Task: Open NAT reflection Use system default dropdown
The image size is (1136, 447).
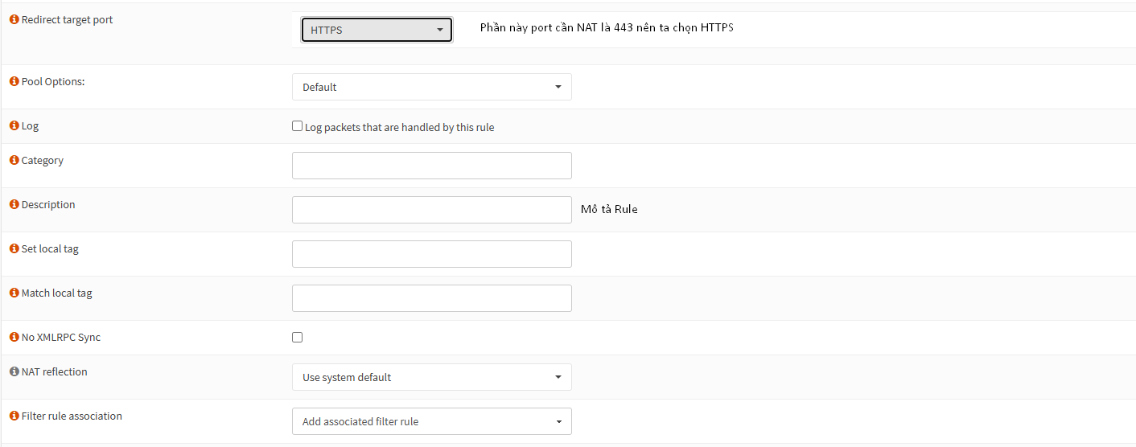Action: (x=432, y=377)
